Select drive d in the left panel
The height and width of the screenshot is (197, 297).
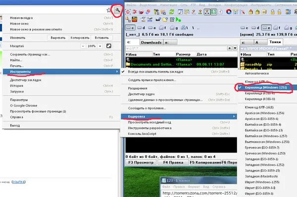point(141,28)
